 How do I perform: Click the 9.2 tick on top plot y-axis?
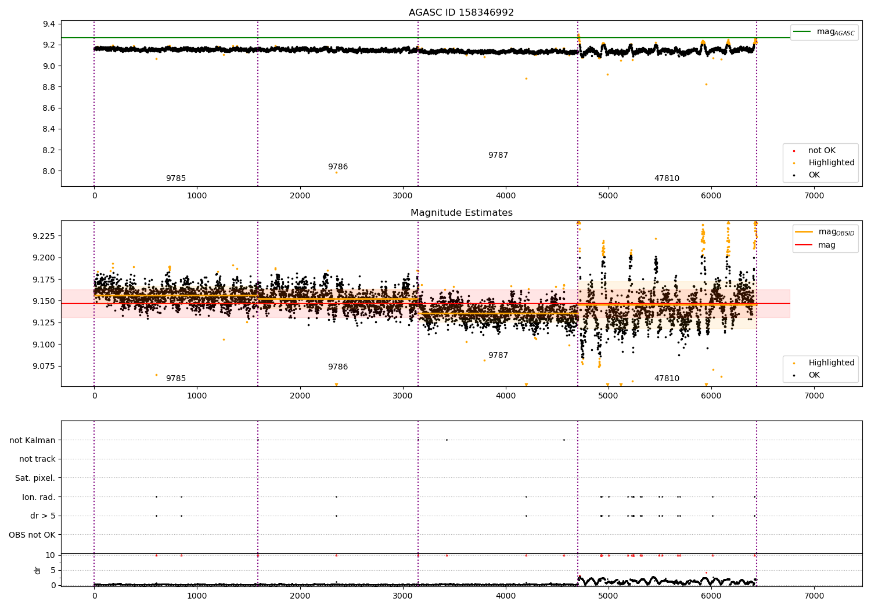tap(49, 45)
